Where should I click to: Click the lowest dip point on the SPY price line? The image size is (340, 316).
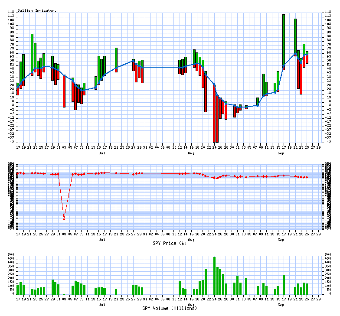click(x=64, y=219)
